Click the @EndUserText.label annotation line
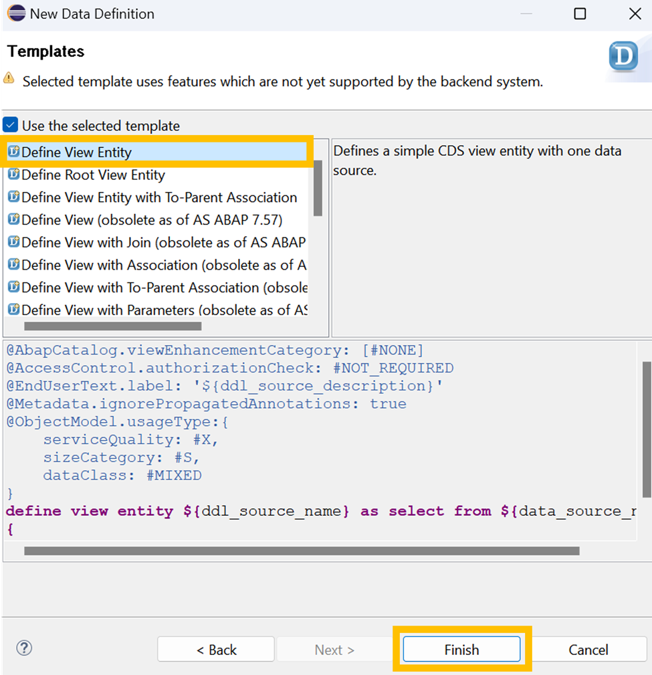The width and height of the screenshot is (652, 675). [225, 386]
